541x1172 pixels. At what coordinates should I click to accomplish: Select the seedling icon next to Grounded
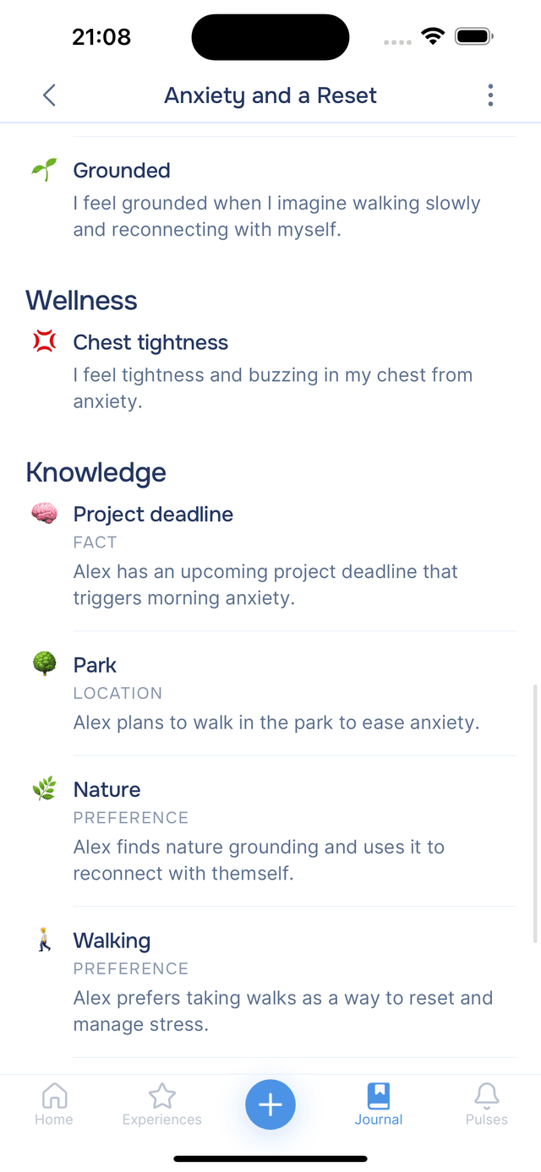tap(43, 169)
